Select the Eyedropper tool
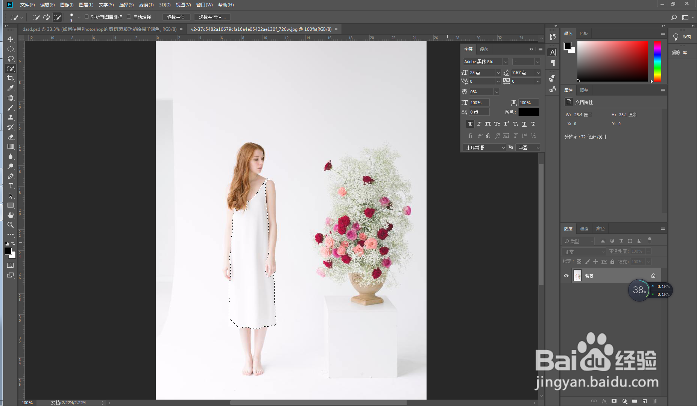Screen dimensions: 697x406 pos(11,88)
